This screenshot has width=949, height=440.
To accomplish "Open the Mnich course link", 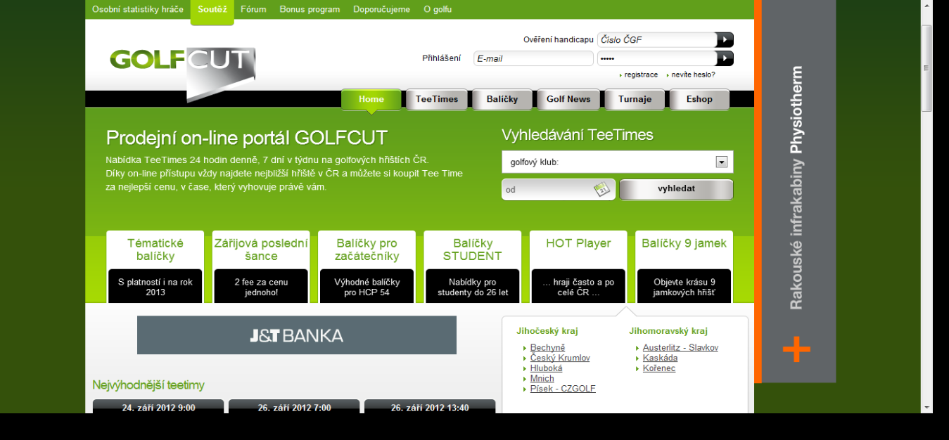I will pos(542,379).
